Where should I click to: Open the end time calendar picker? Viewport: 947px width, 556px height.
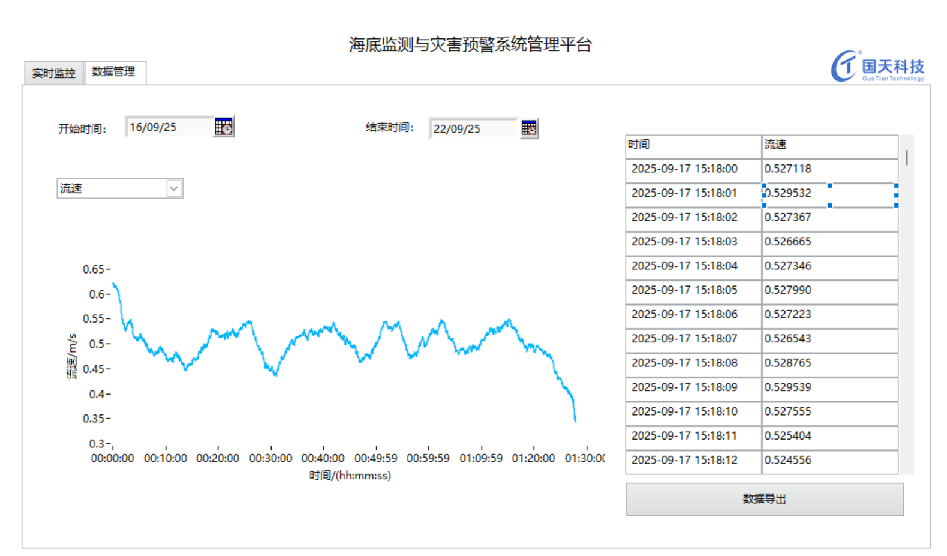[x=528, y=128]
